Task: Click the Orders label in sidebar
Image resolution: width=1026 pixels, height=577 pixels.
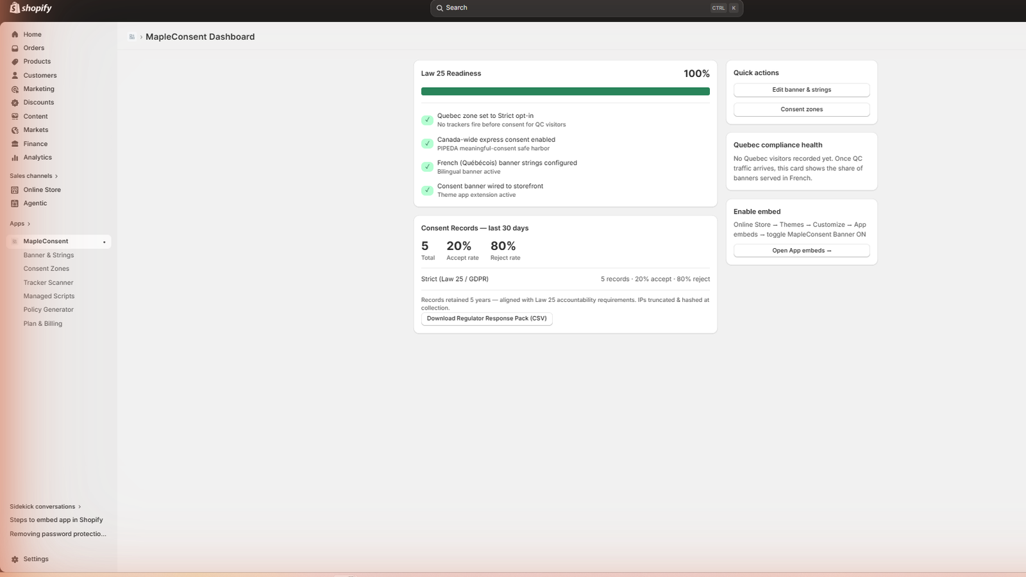Action: (x=34, y=48)
